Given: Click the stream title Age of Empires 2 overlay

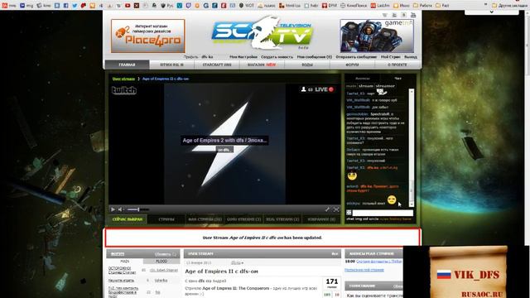Looking at the screenshot, I should 224,140.
